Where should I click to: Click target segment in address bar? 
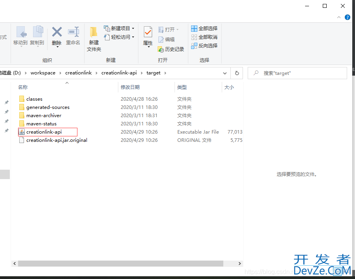click(153, 73)
